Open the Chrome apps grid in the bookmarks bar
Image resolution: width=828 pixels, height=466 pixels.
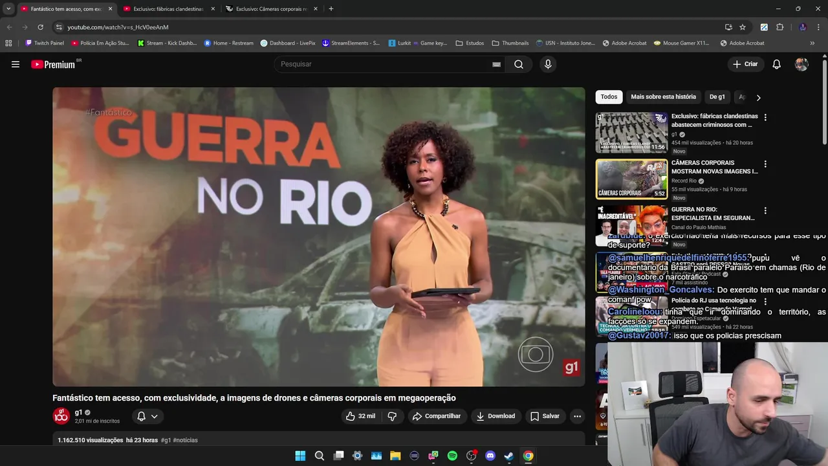pyautogui.click(x=8, y=43)
